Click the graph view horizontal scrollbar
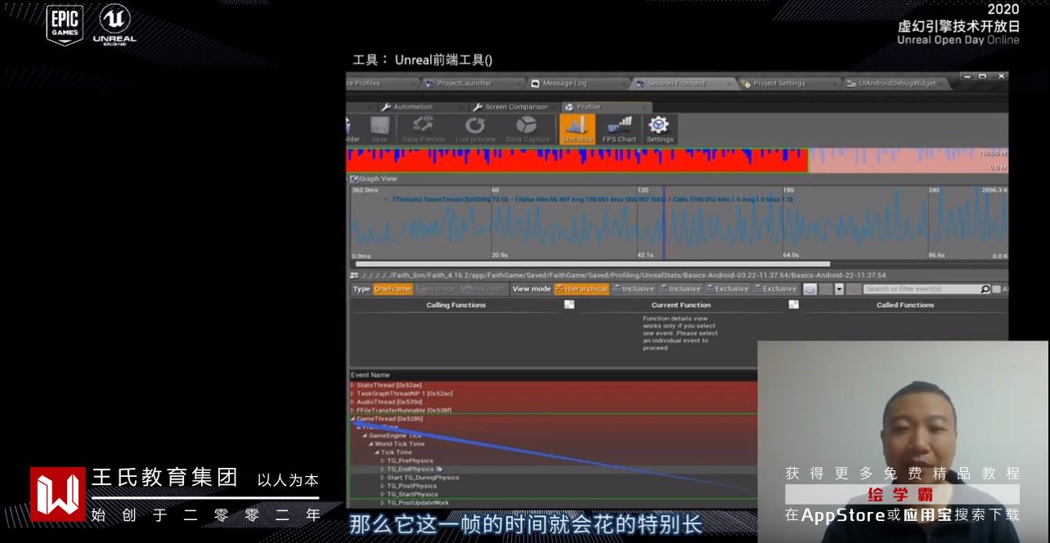 tap(593, 265)
